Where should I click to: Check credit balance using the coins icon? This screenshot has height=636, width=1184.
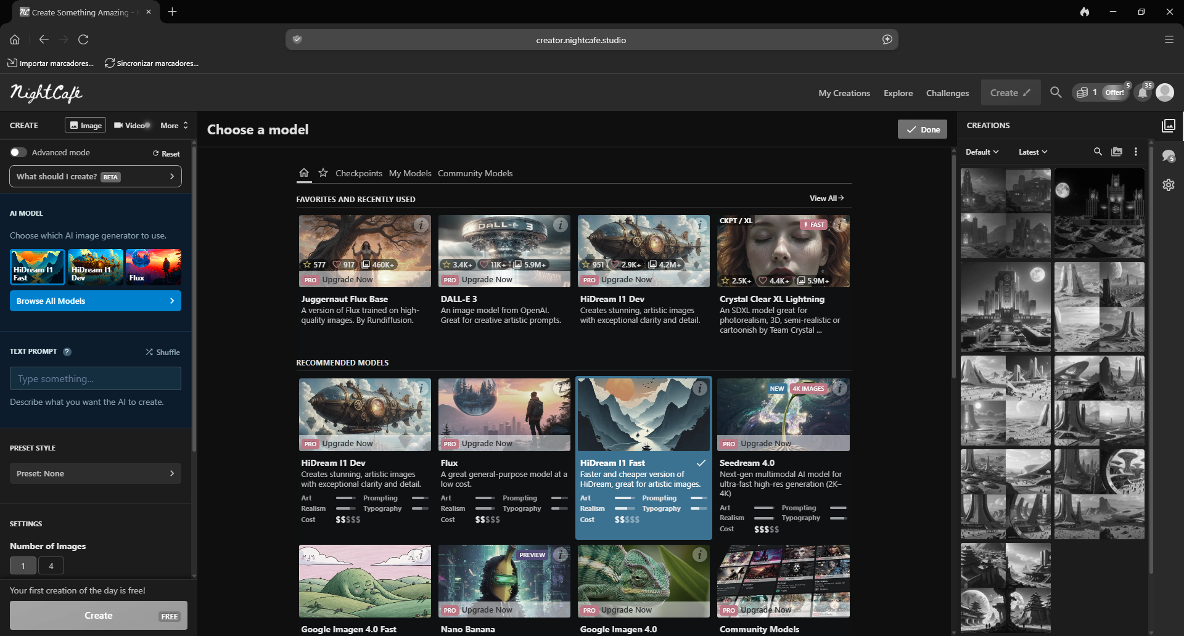point(1084,92)
